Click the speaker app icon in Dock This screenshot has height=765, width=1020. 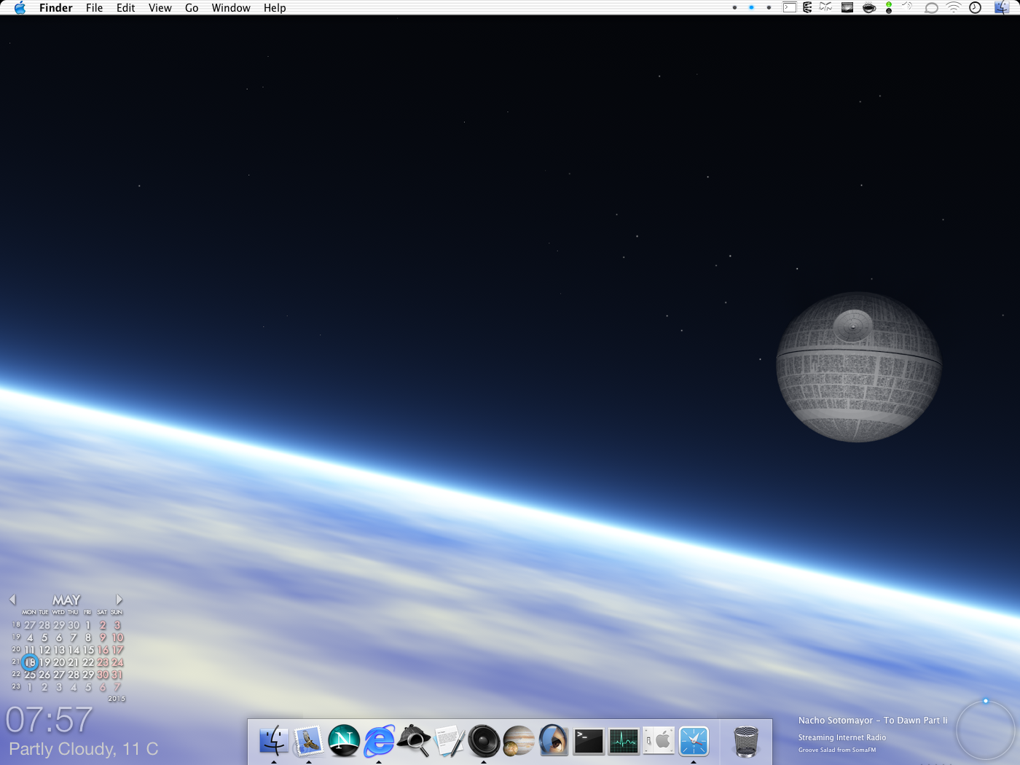pos(484,741)
